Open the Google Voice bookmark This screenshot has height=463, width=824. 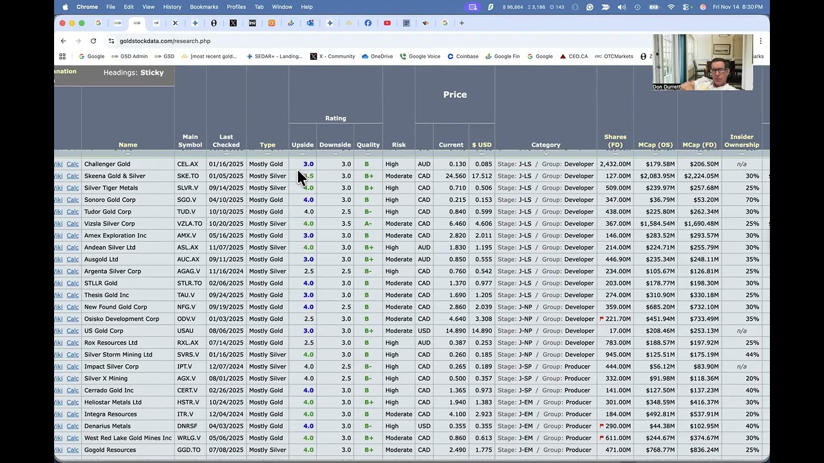pos(420,56)
